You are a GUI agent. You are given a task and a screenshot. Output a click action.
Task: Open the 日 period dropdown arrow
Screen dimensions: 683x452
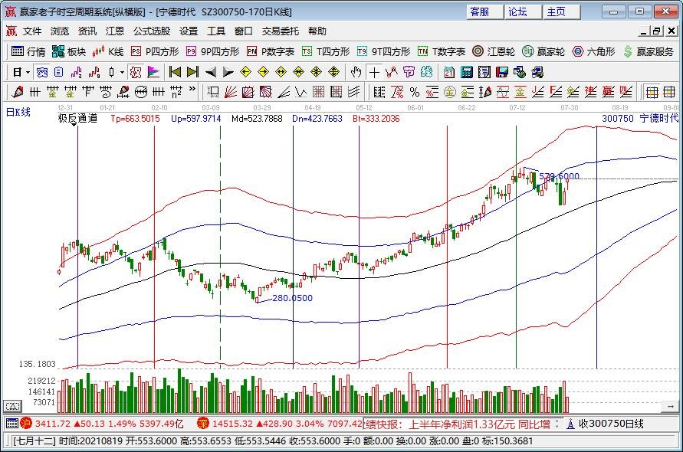click(28, 72)
